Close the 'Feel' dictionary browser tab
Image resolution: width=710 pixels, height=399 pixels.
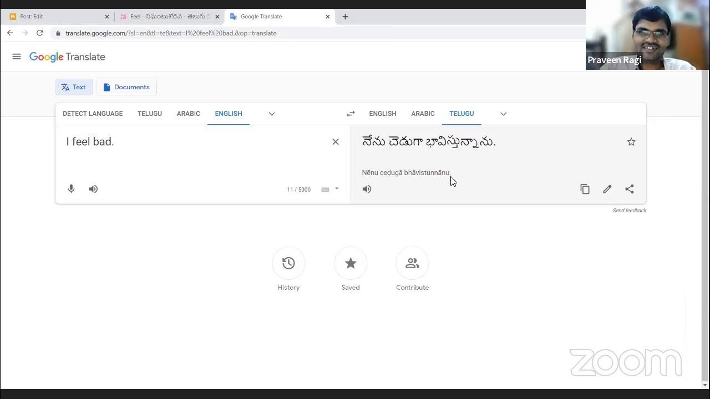click(217, 17)
